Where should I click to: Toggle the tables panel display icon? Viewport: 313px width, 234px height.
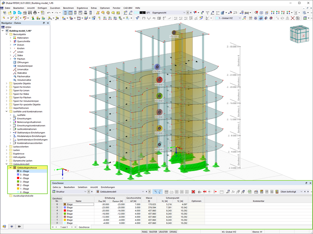70,13
